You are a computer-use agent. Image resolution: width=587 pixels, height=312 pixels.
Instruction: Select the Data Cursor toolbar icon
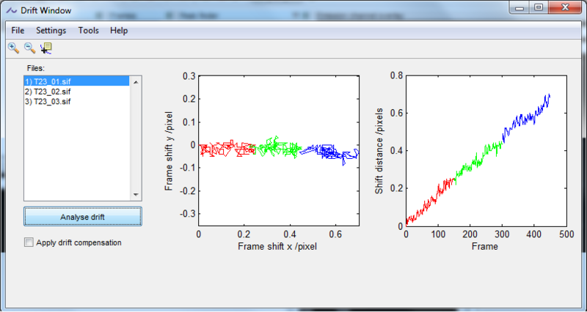[46, 48]
